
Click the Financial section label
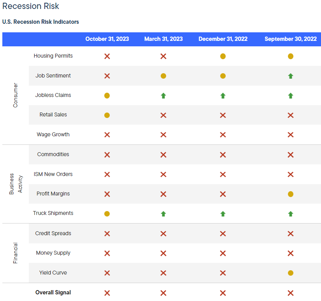point(16,253)
